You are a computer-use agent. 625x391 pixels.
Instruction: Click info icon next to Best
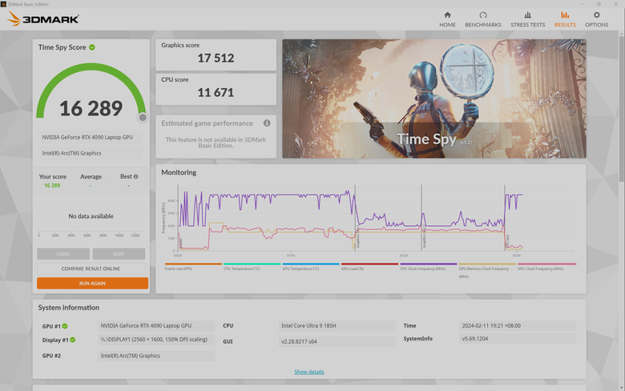tap(135, 176)
